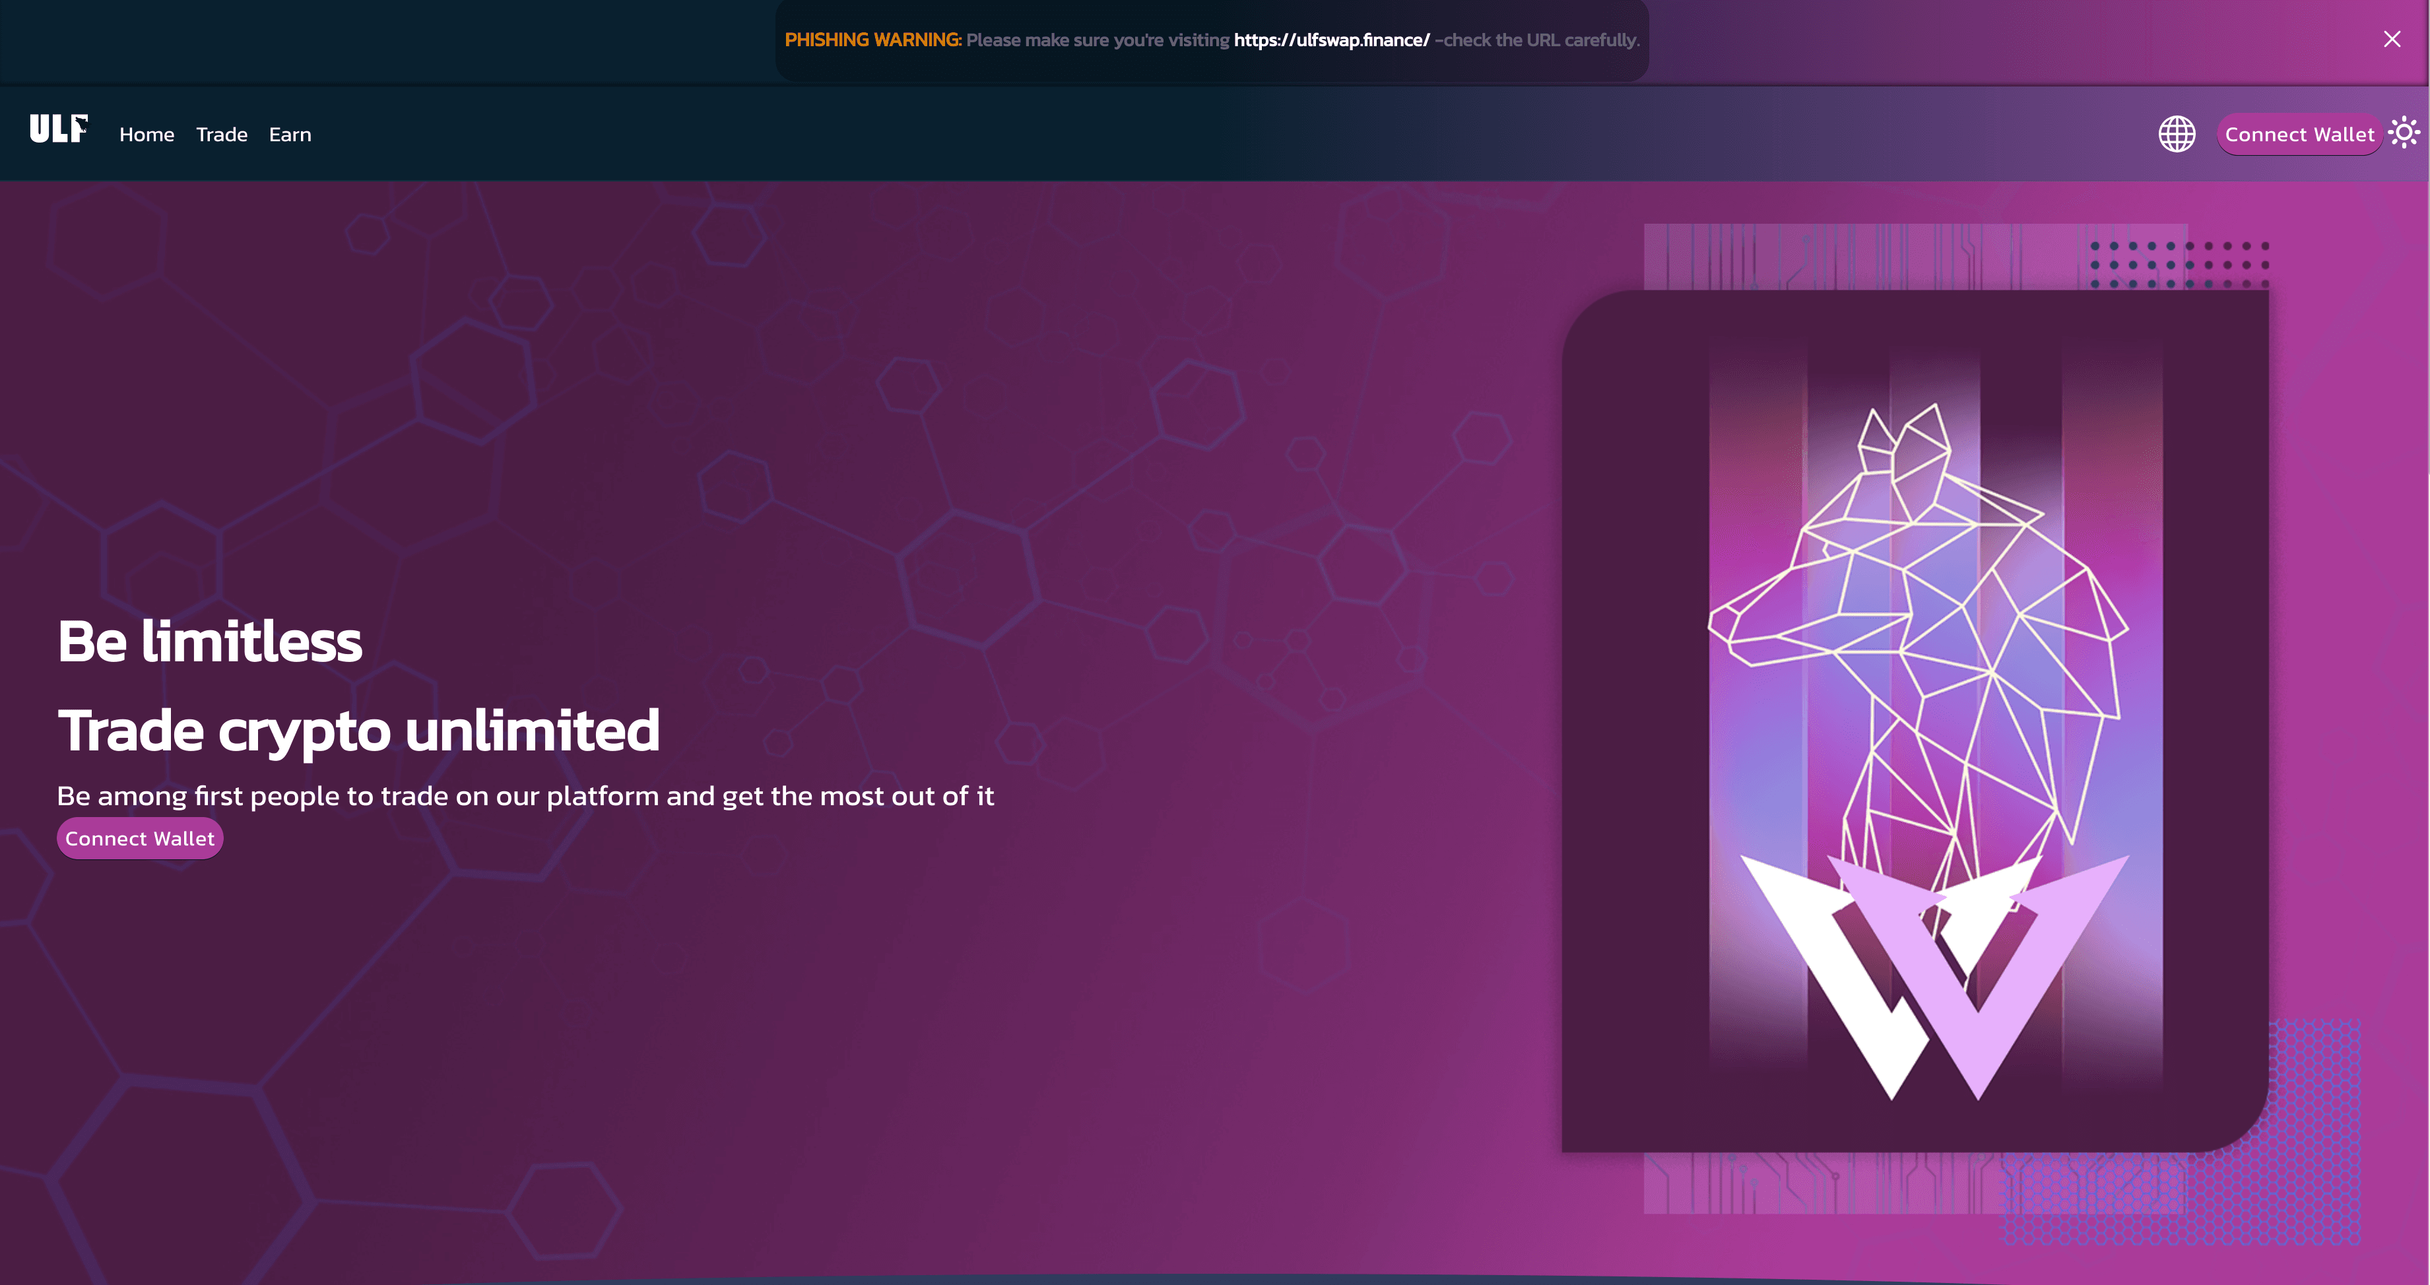Click the "Trade crypto unlimited" heading
2430x1285 pixels.
pos(358,730)
